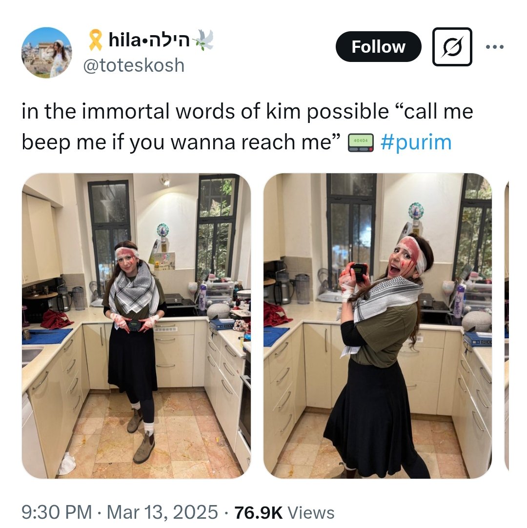The height and width of the screenshot is (528, 527).
Task: Open the Grok slash icon button
Action: pos(452,46)
